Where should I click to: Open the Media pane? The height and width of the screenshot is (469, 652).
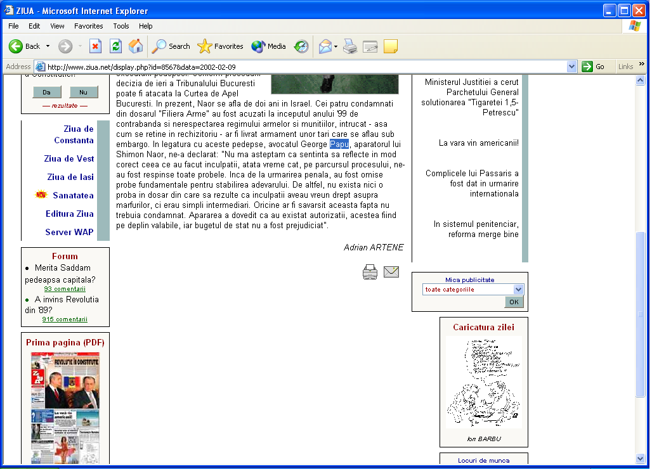pos(269,46)
